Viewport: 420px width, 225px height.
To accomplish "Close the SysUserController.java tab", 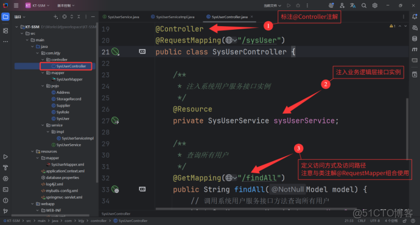I will coord(252,16).
